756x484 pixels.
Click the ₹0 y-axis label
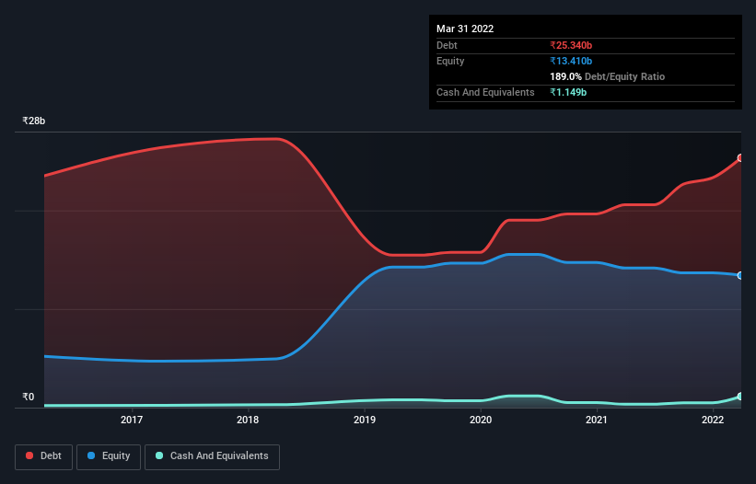click(x=29, y=397)
